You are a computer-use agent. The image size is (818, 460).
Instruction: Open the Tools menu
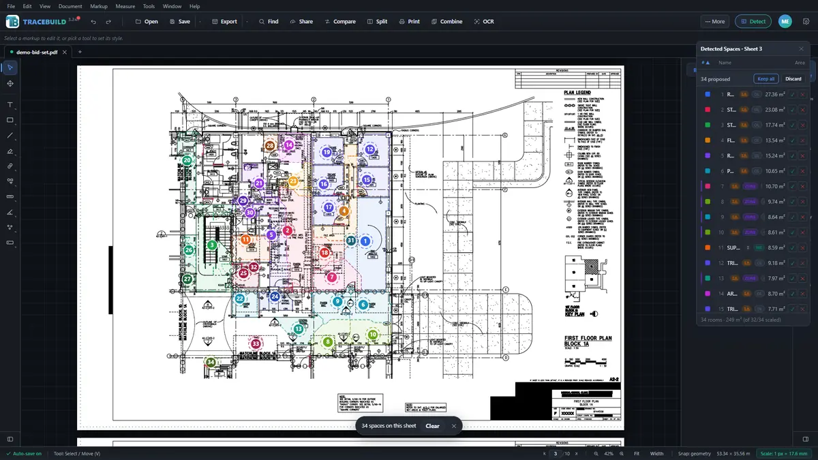click(x=149, y=6)
